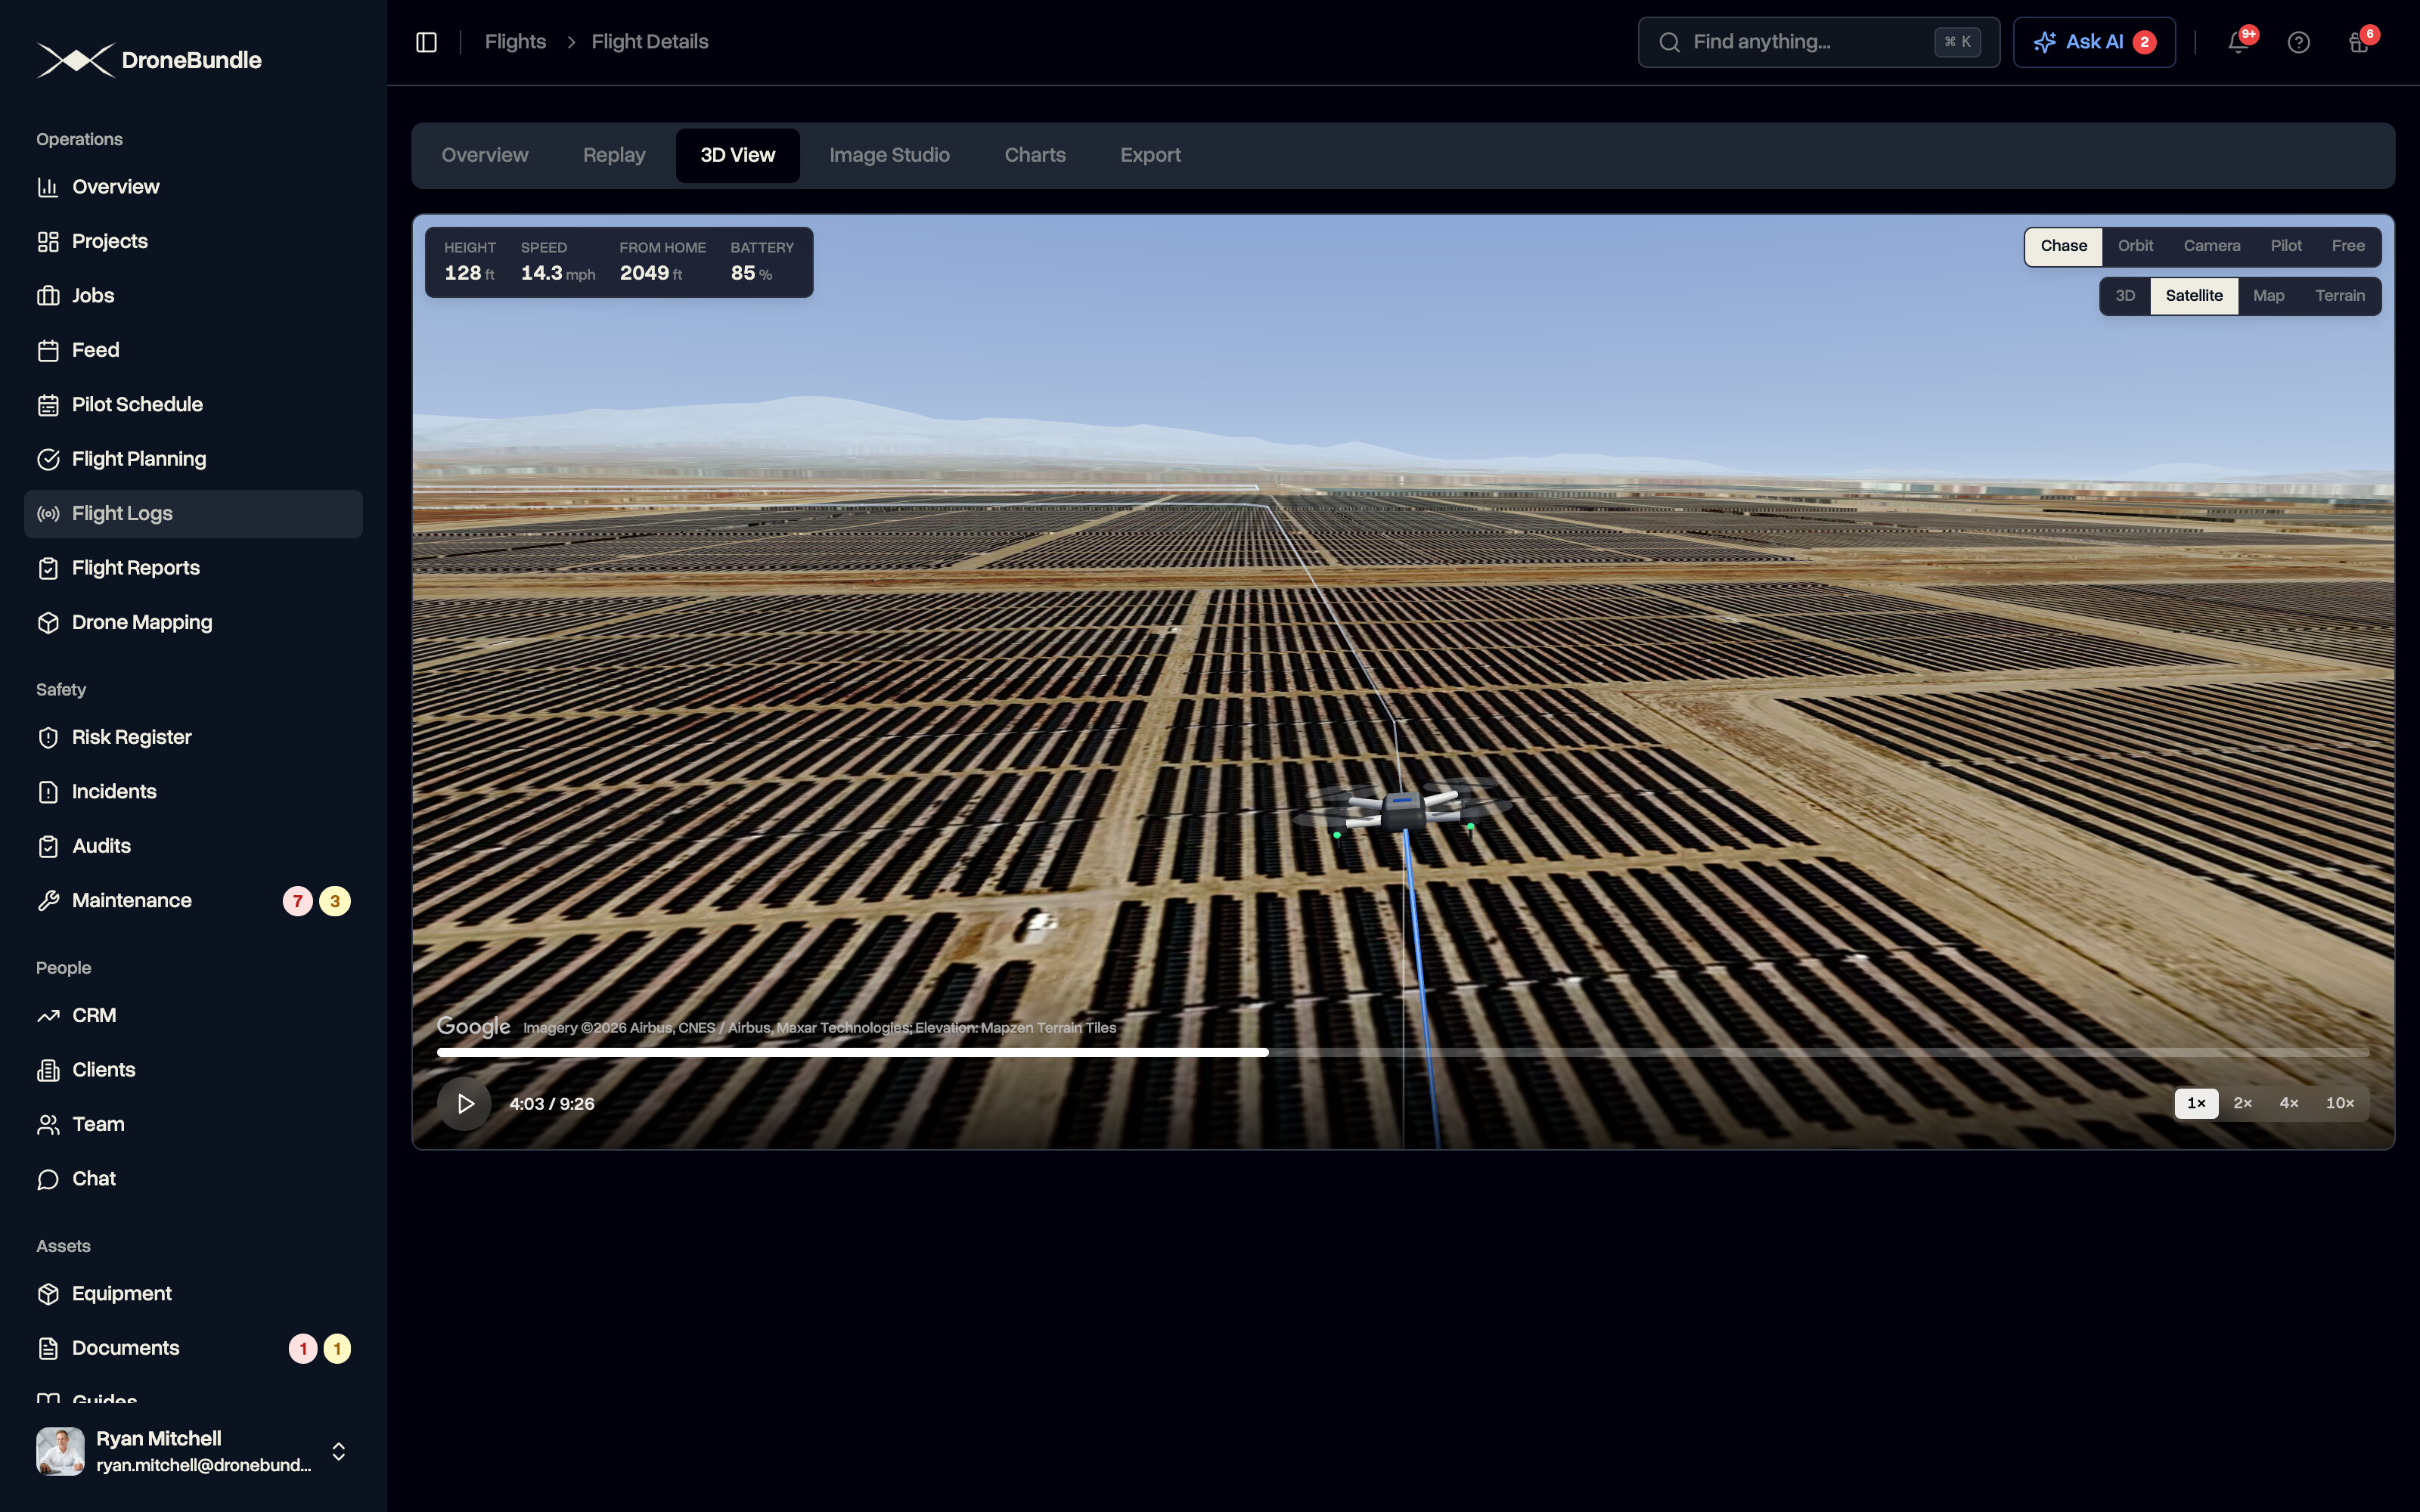Select the 3D base layer
This screenshot has width=2420, height=1512.
click(x=2125, y=296)
